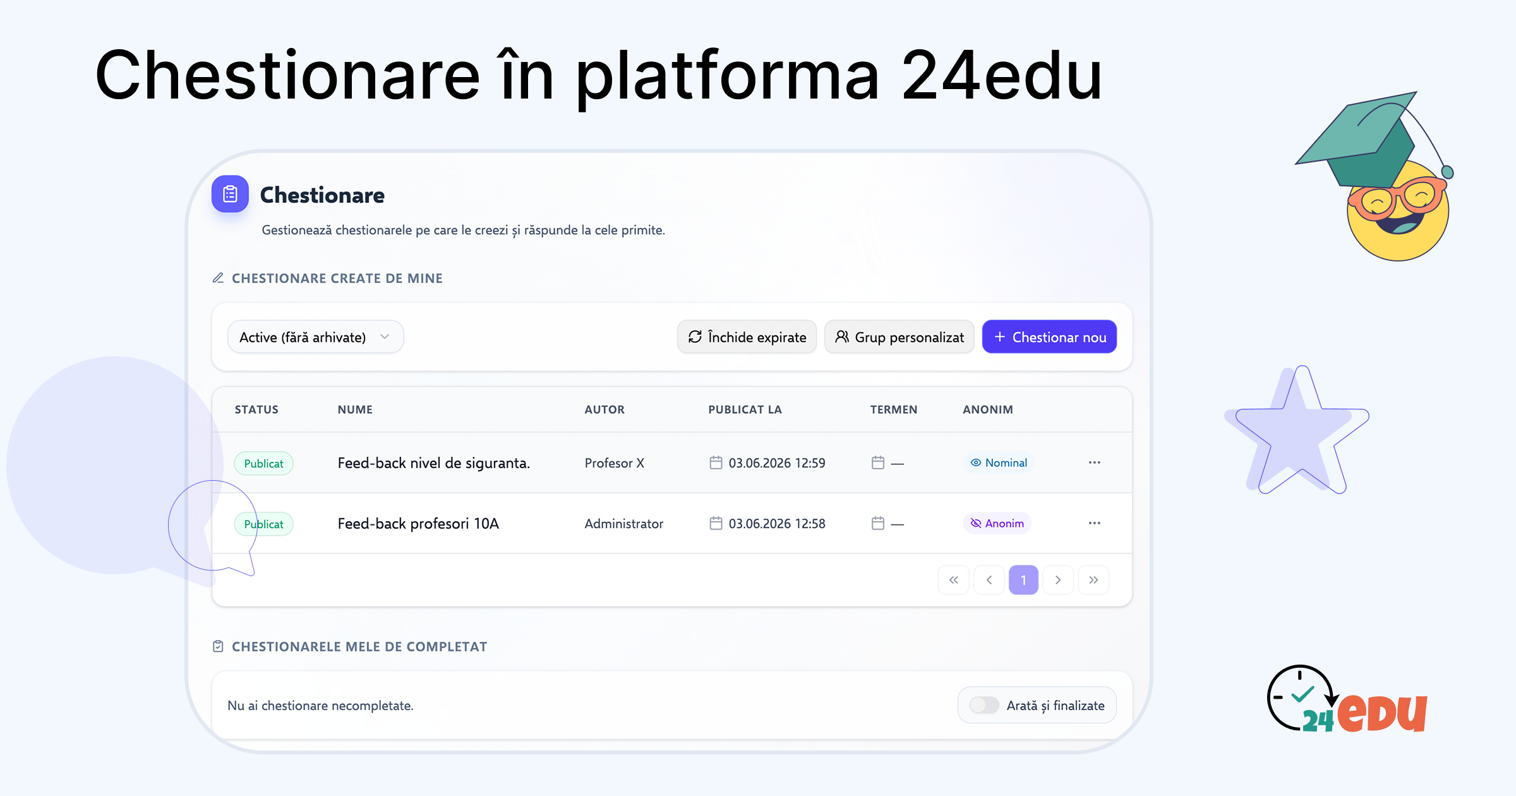The image size is (1516, 796).
Task: Open the questionnaire Feed-back nivel de siguranta.
Action: 434,463
